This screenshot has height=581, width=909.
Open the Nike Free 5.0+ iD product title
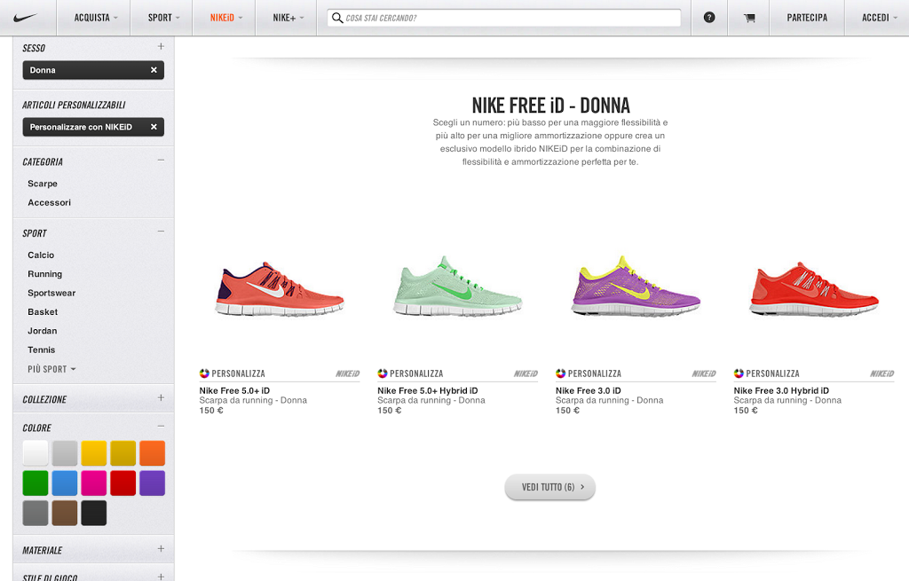(x=234, y=390)
